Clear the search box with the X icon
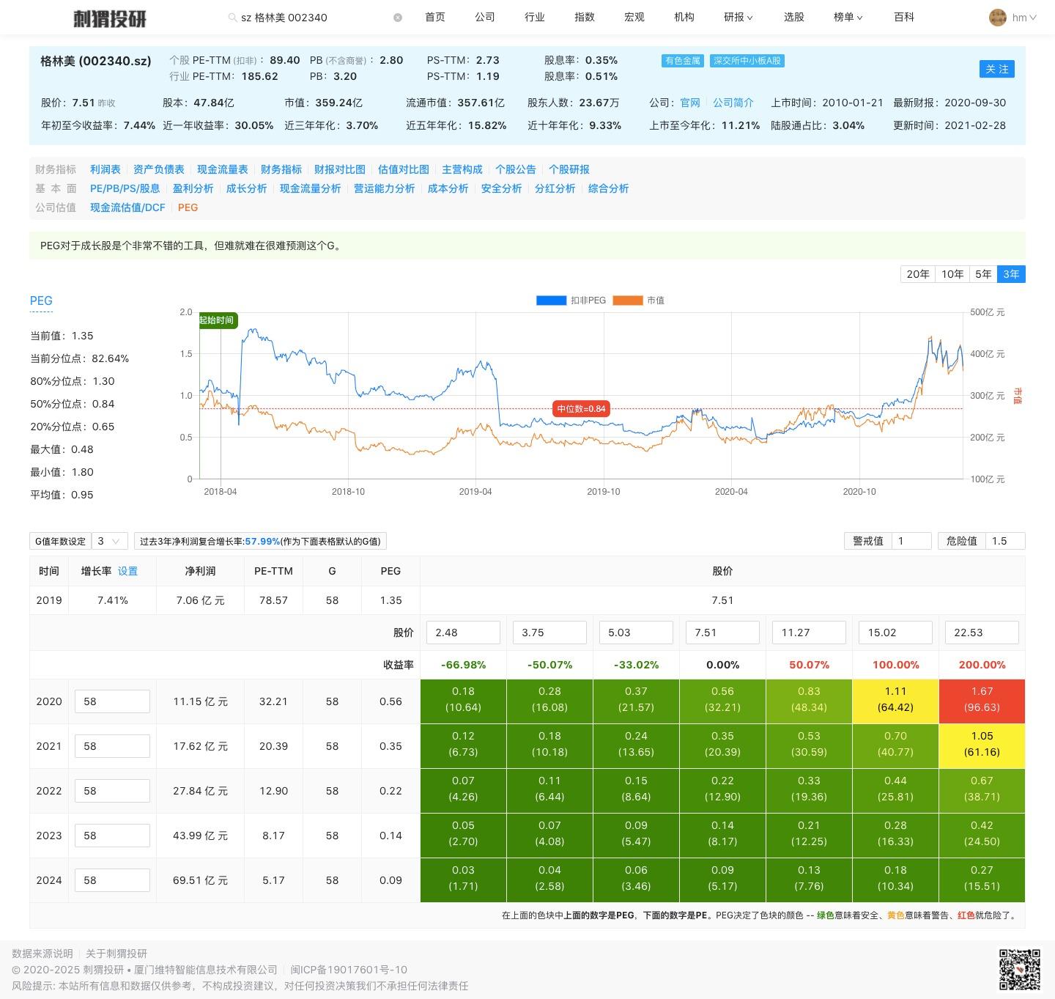Viewport: 1055px width, 999px height. pos(398,18)
